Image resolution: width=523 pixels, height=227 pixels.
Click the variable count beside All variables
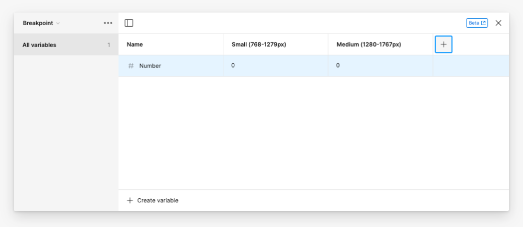point(109,45)
